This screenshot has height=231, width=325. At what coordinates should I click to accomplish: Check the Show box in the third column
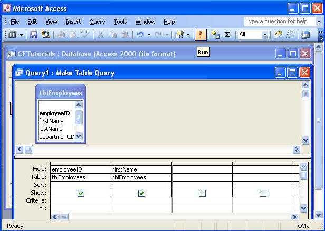202,193
